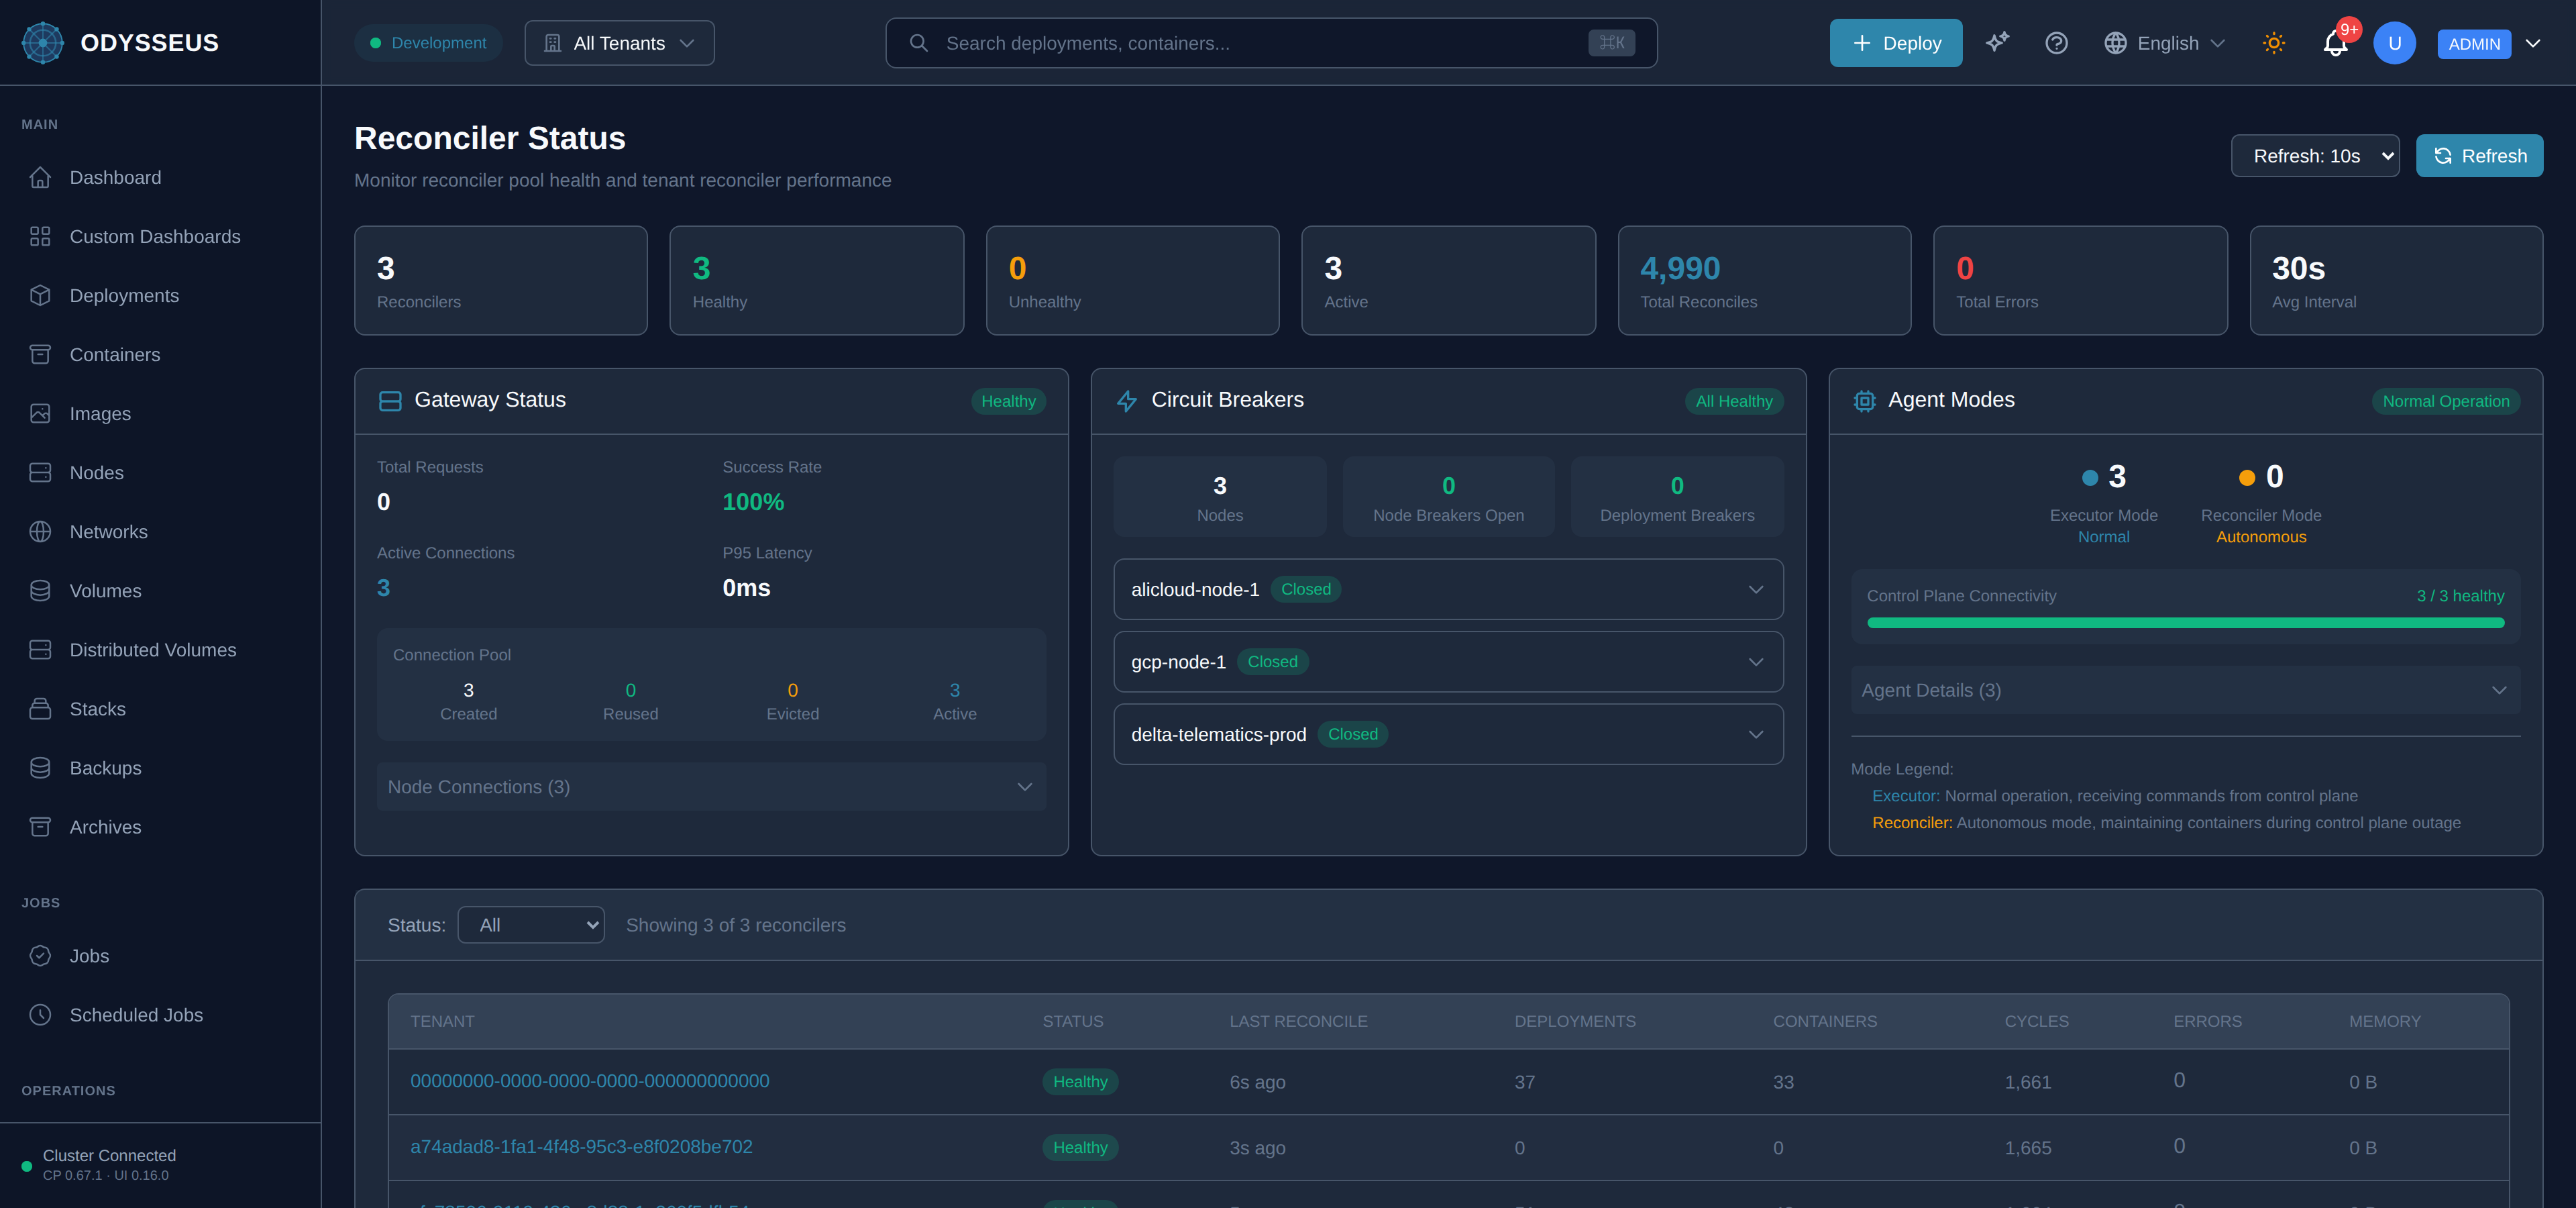Open Dashboard from the sidebar
The image size is (2576, 1208).
[x=160, y=177]
